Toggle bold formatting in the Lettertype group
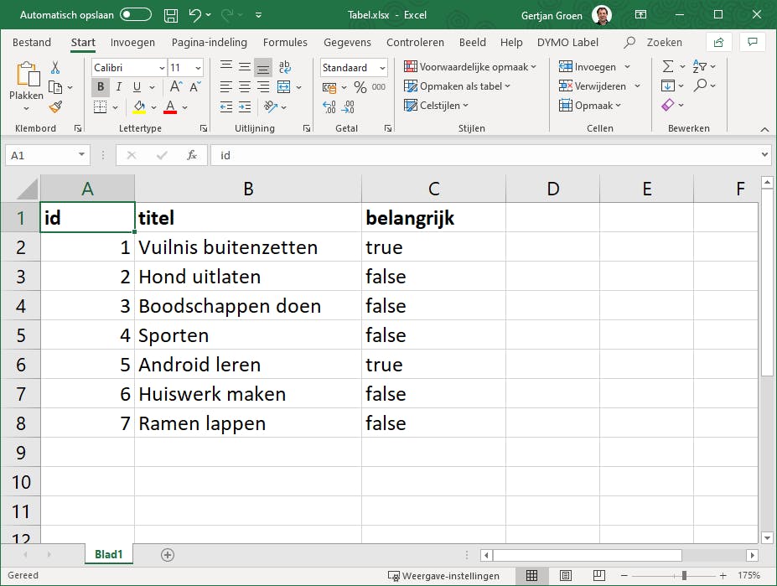The width and height of the screenshot is (777, 586). click(x=101, y=86)
